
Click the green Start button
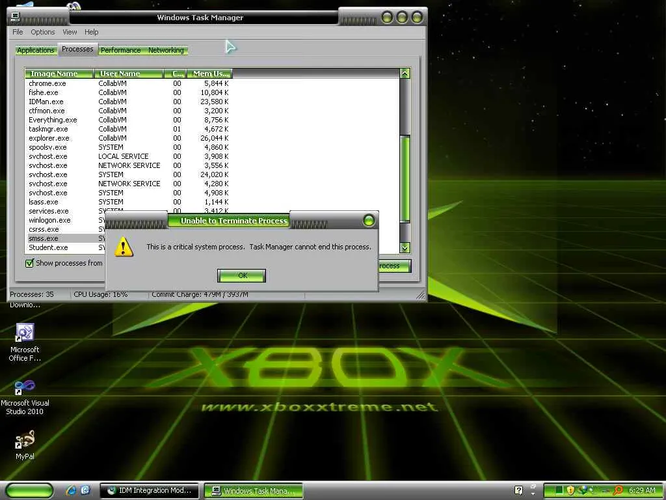[29, 490]
